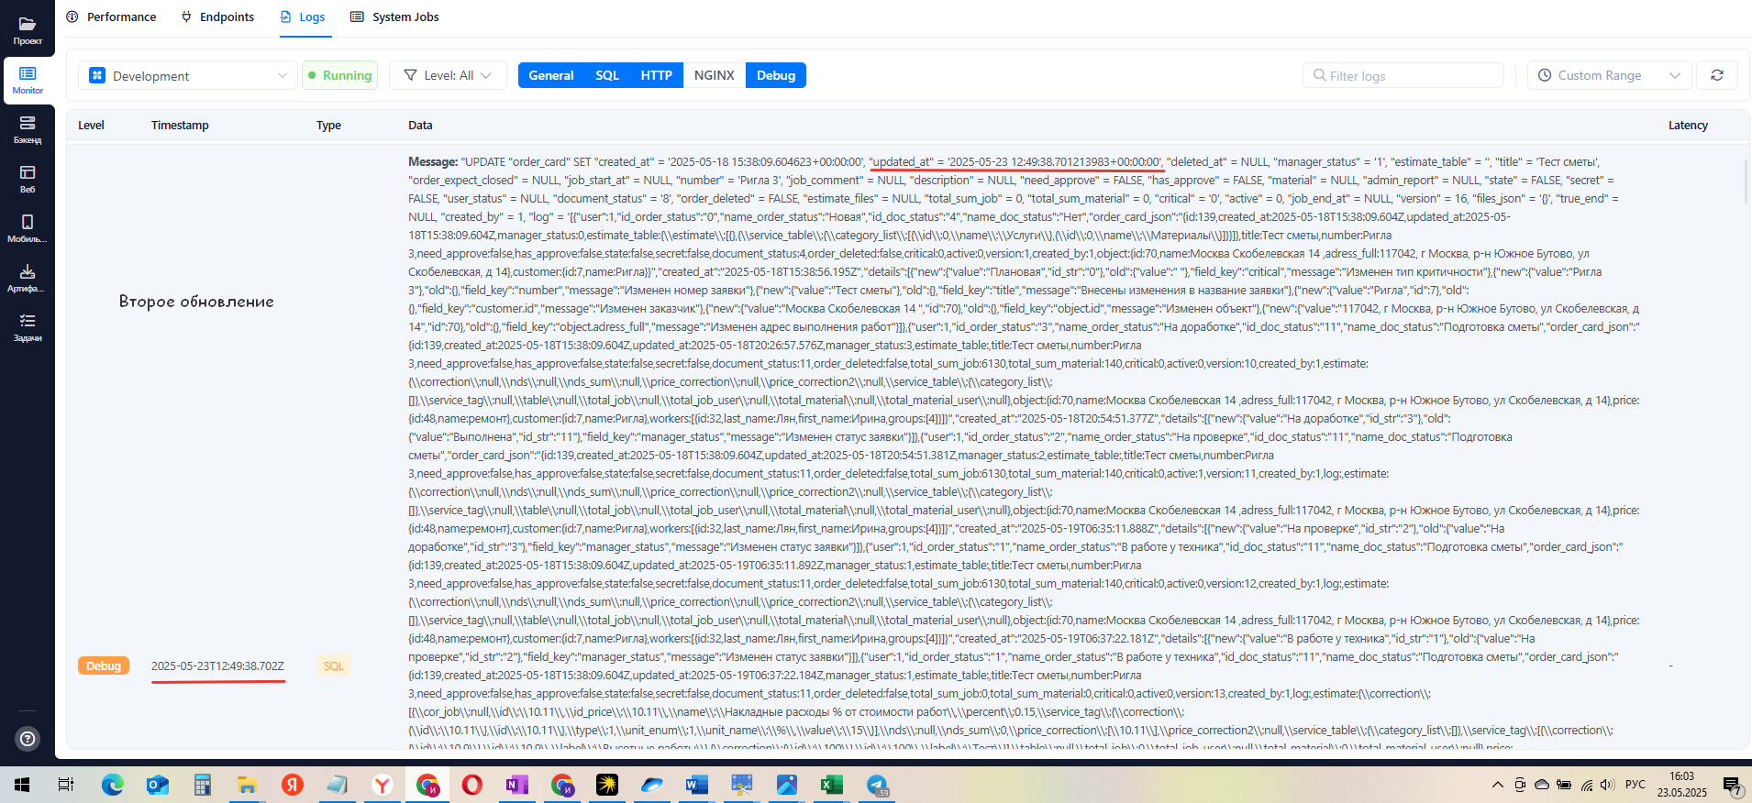Screen dimensions: 1752x803
Task: Click the Filter logs search field
Action: 1403,75
